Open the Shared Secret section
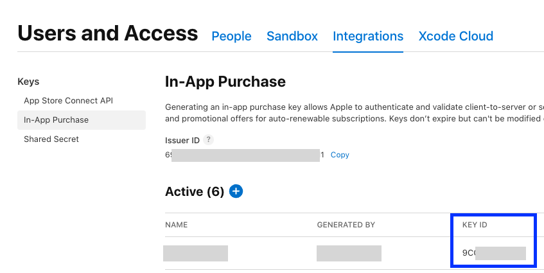The image size is (544, 273). 51,139
